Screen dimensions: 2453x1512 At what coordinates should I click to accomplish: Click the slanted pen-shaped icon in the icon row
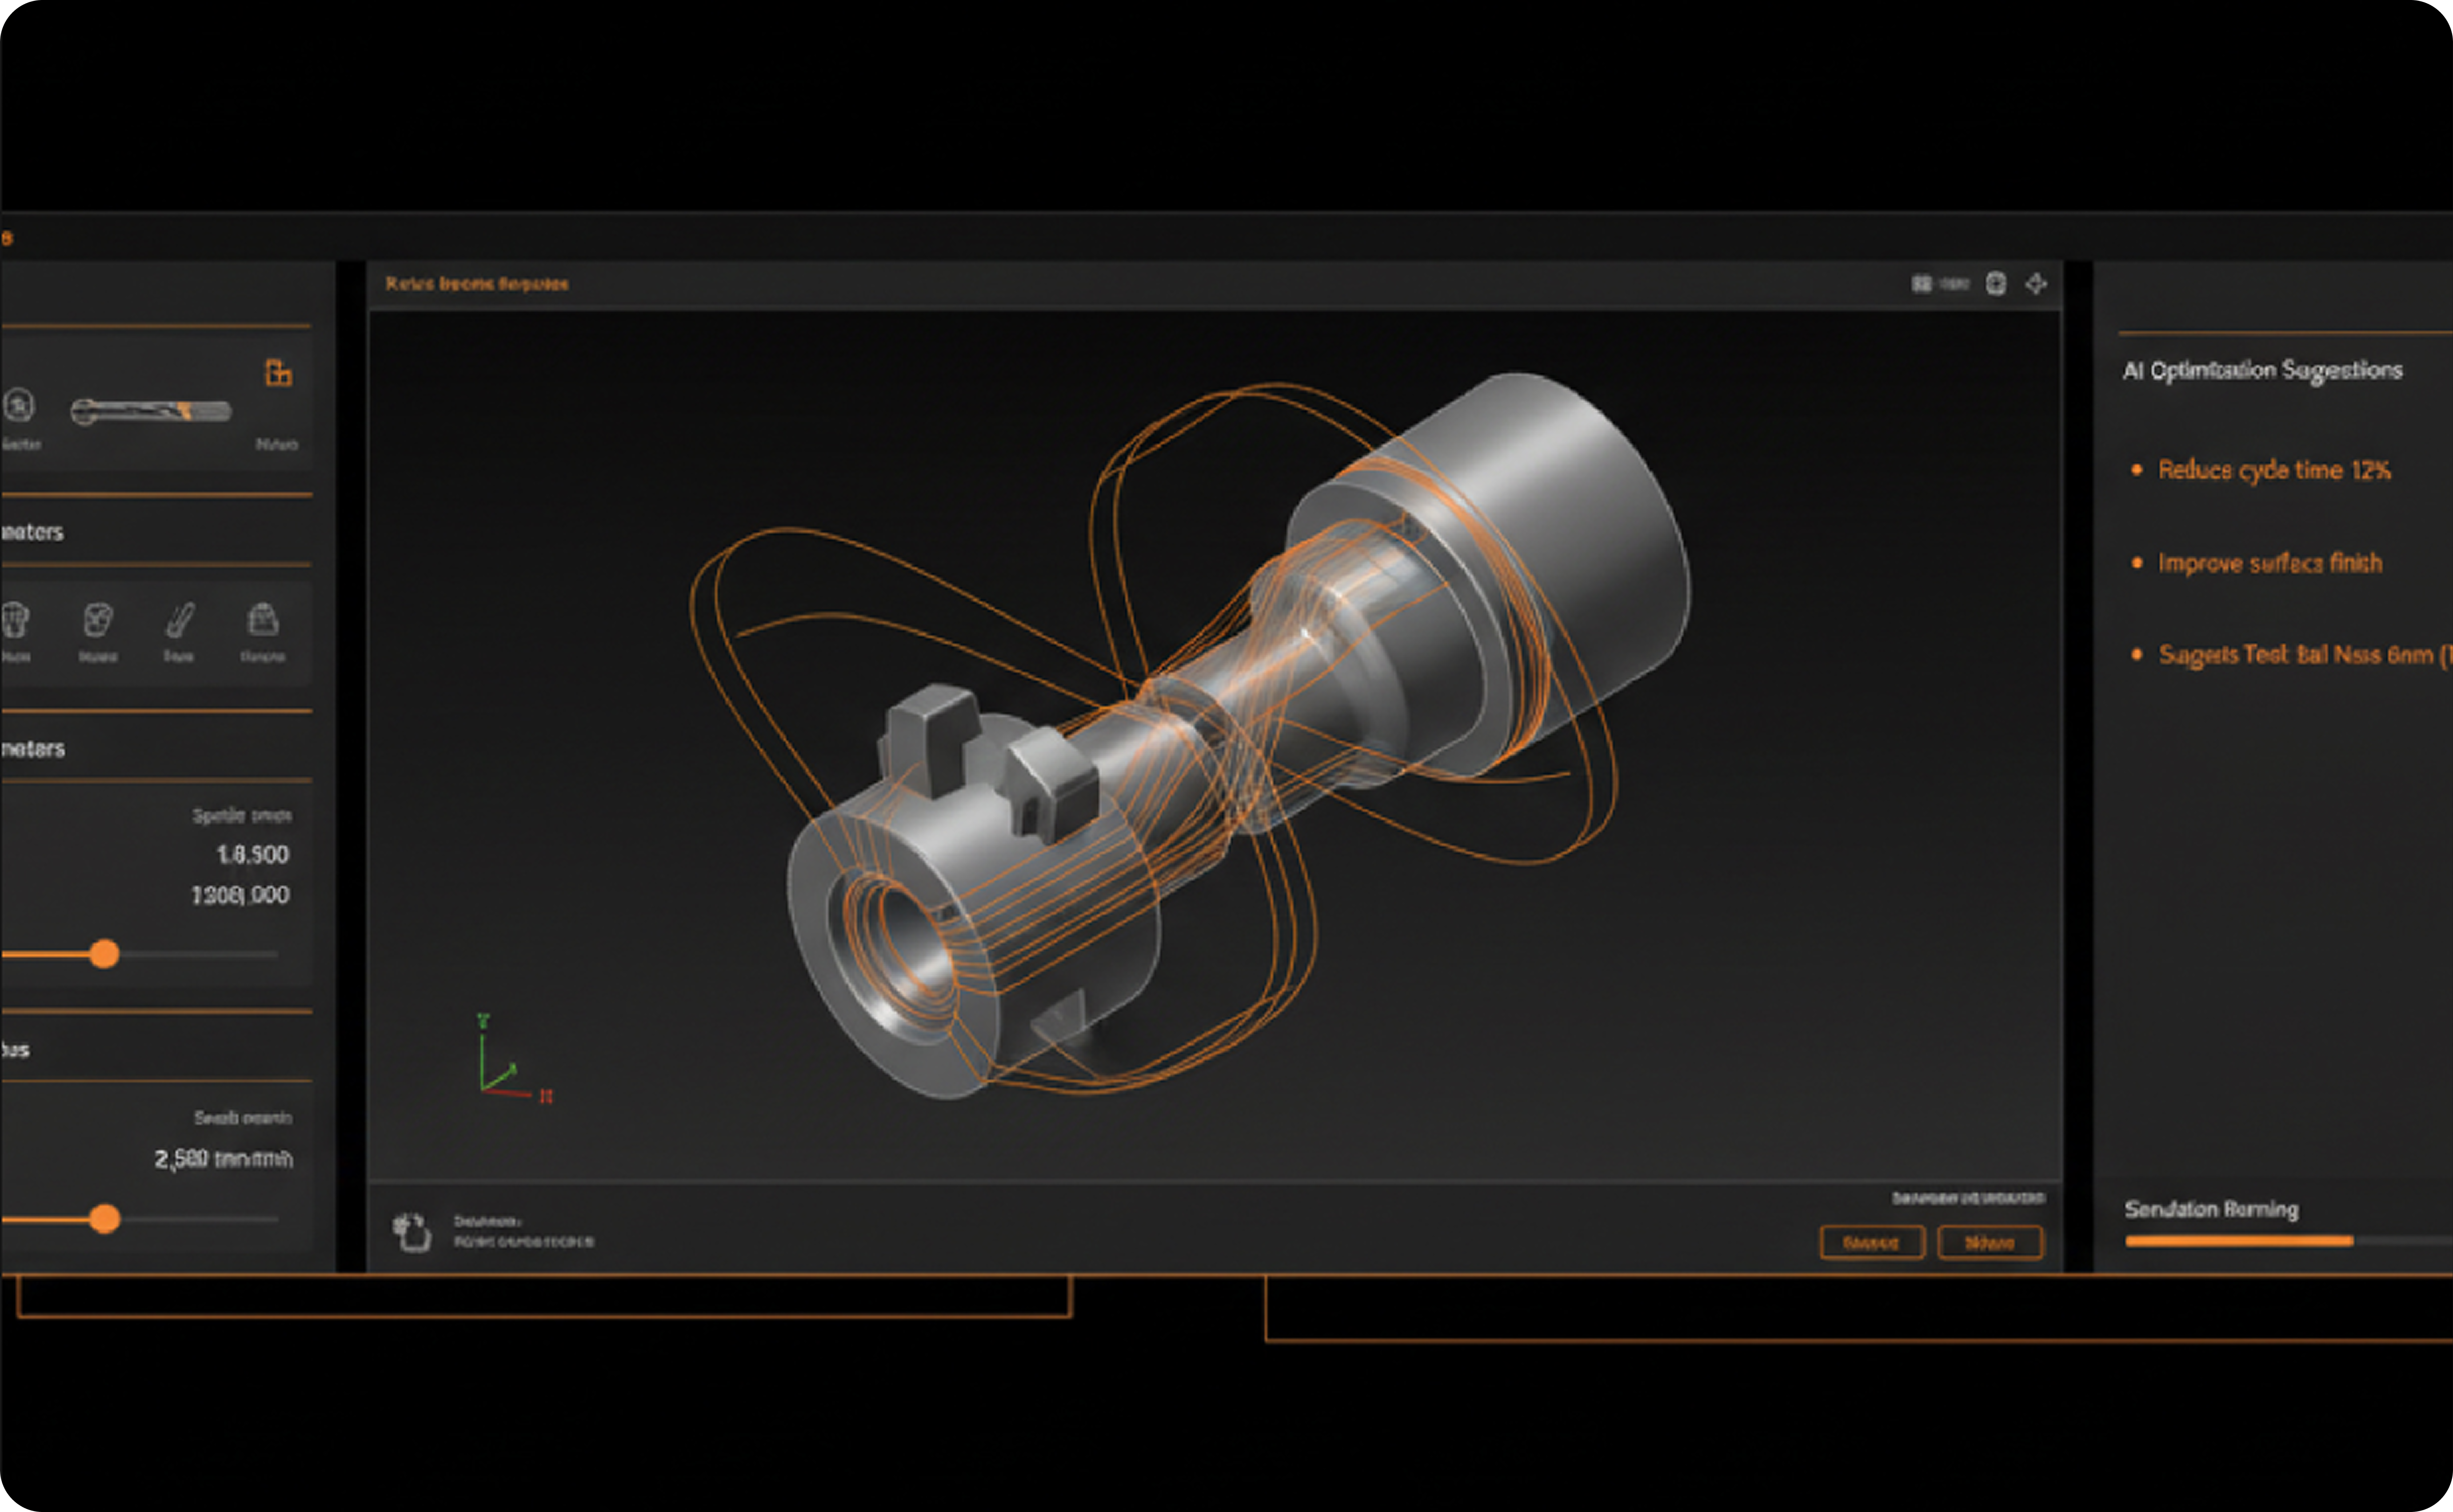[179, 620]
